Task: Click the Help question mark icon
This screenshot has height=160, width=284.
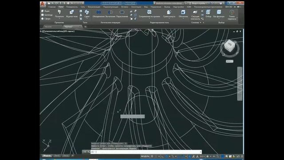Action: coord(221,3)
